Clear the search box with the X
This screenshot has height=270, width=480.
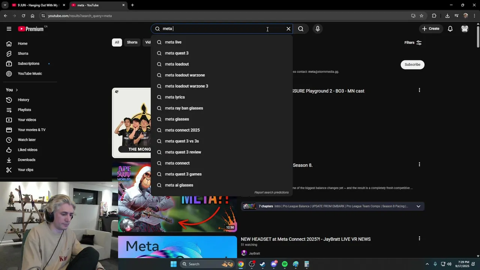[x=288, y=29]
